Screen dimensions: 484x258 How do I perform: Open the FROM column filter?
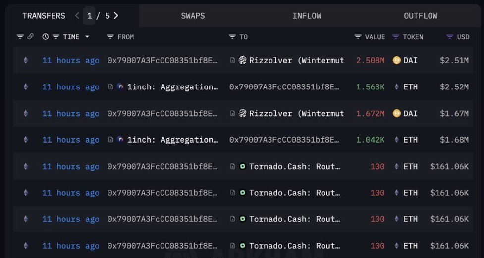[110, 37]
